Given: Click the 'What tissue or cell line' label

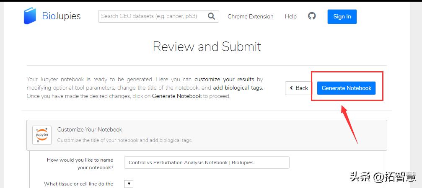Looking at the screenshot, I should [79, 184].
